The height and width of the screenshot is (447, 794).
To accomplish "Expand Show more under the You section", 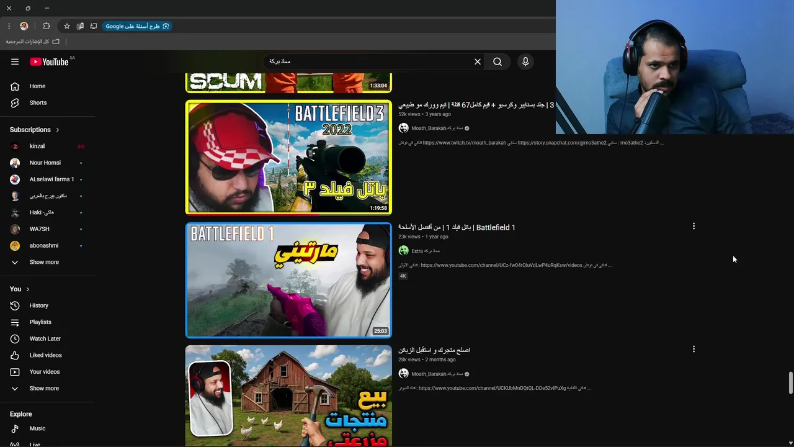I will [x=48, y=388].
